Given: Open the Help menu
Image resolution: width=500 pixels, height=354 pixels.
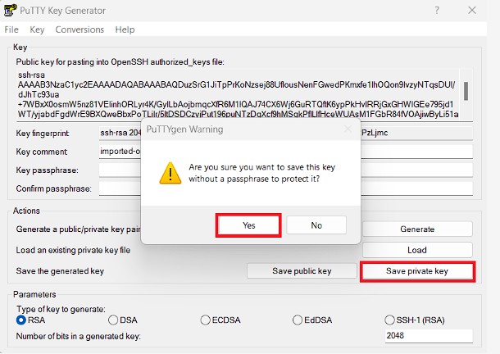Looking at the screenshot, I should [125, 29].
